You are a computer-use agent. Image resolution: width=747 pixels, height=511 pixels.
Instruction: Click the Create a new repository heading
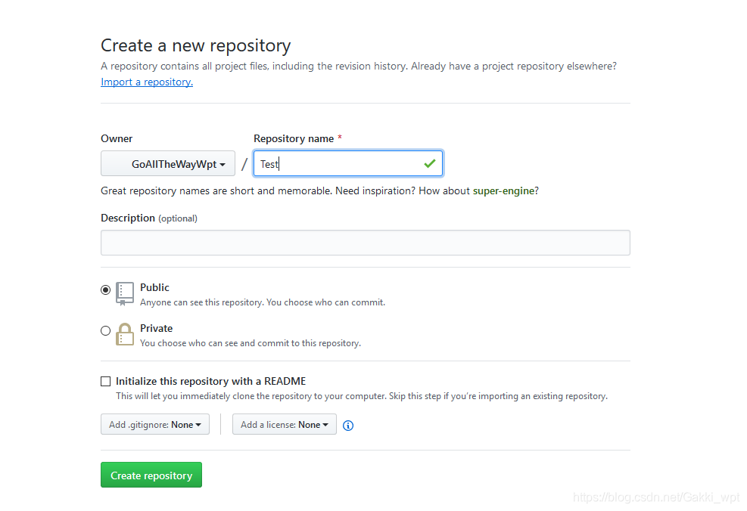pos(196,45)
